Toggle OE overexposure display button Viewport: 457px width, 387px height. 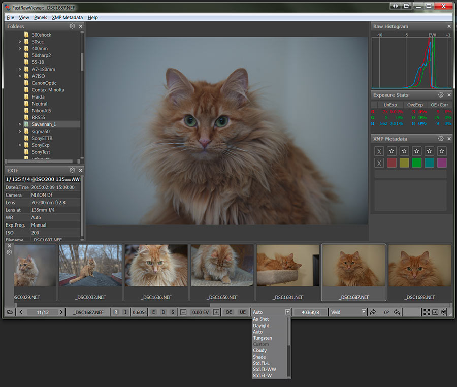pos(230,312)
